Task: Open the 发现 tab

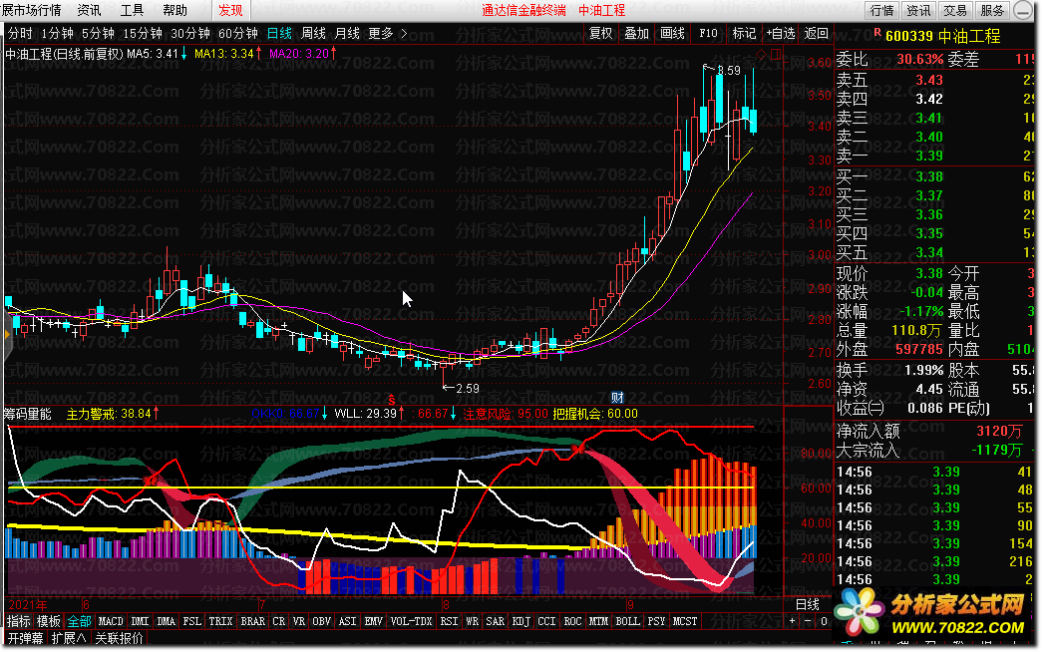Action: point(230,10)
